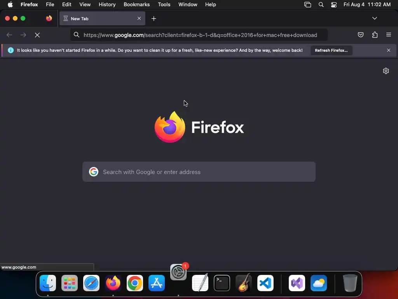Open Control Center in menu bar
Image resolution: width=398 pixels, height=299 pixels.
[x=334, y=5]
